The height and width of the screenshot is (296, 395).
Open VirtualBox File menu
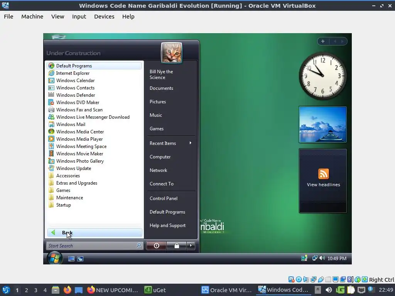[8, 16]
